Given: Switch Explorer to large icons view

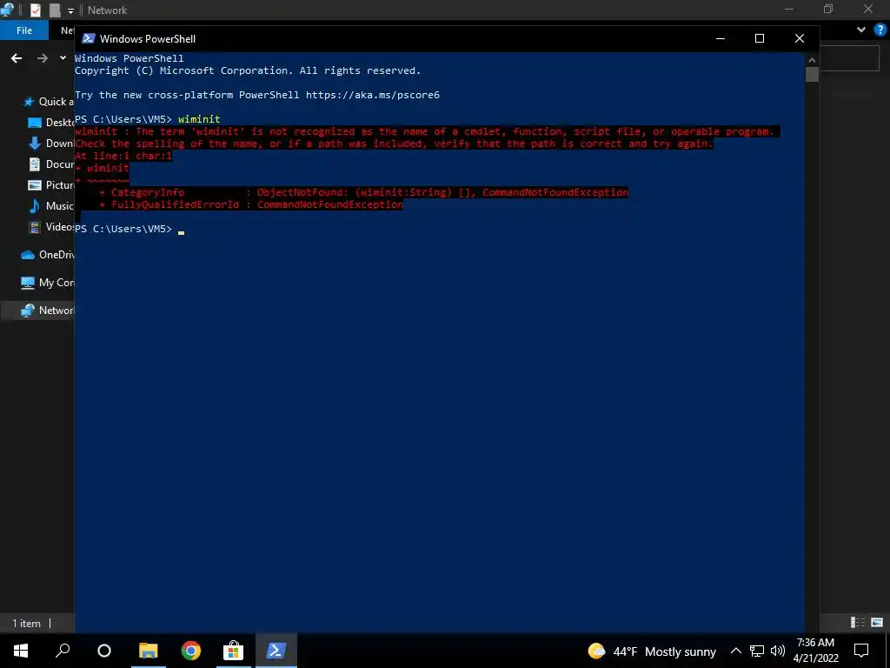Looking at the screenshot, I should click(x=877, y=623).
